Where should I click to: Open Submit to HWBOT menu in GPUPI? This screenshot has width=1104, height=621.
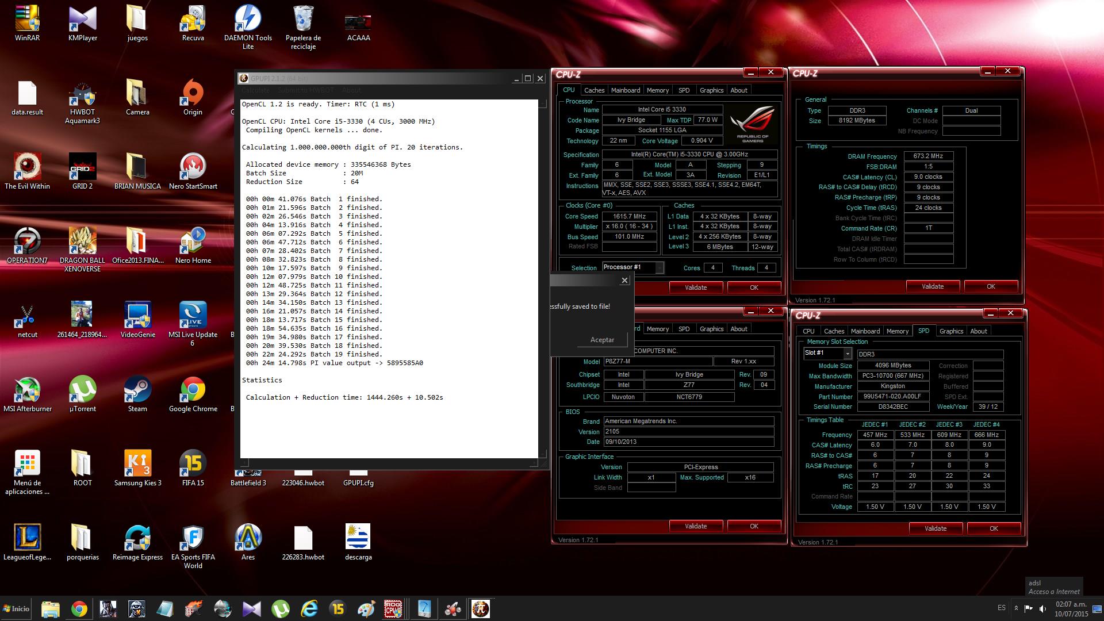[305, 90]
